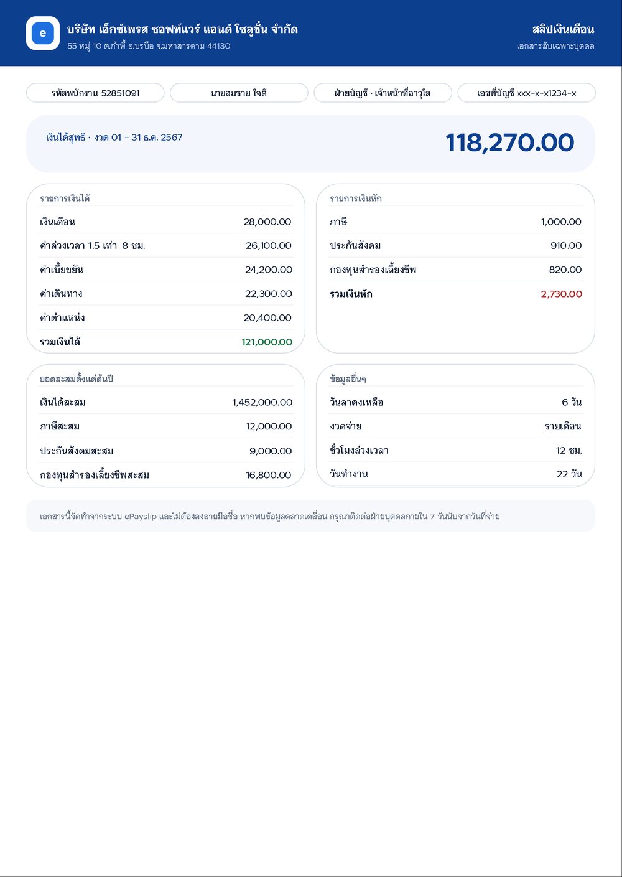Viewport: 622px width, 877px height.
Task: Select the employee code 52851091 pill
Action: tap(95, 93)
